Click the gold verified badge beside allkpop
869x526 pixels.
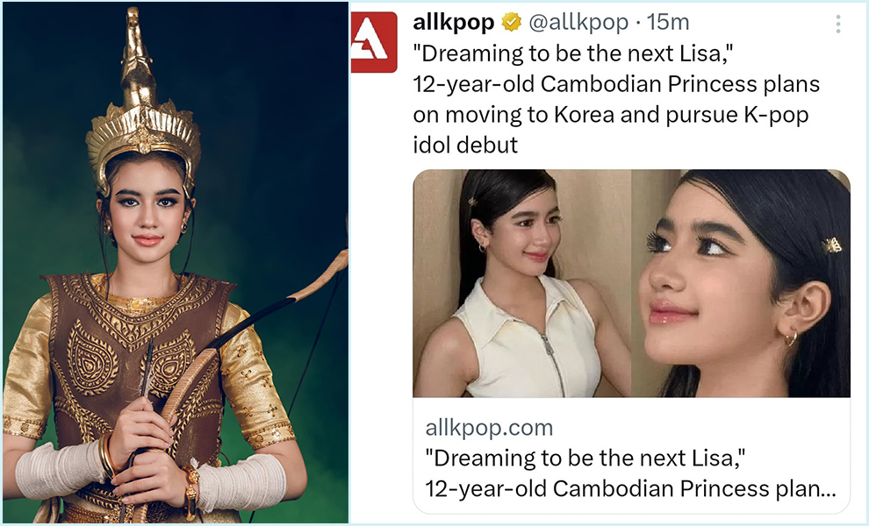[512, 22]
